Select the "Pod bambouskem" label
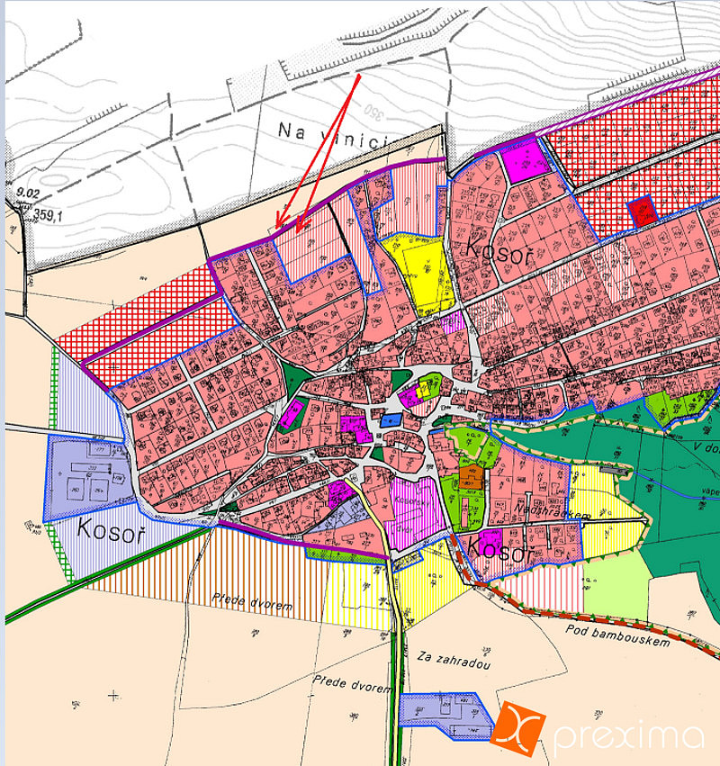Image resolution: width=720 pixels, height=766 pixels. (617, 635)
